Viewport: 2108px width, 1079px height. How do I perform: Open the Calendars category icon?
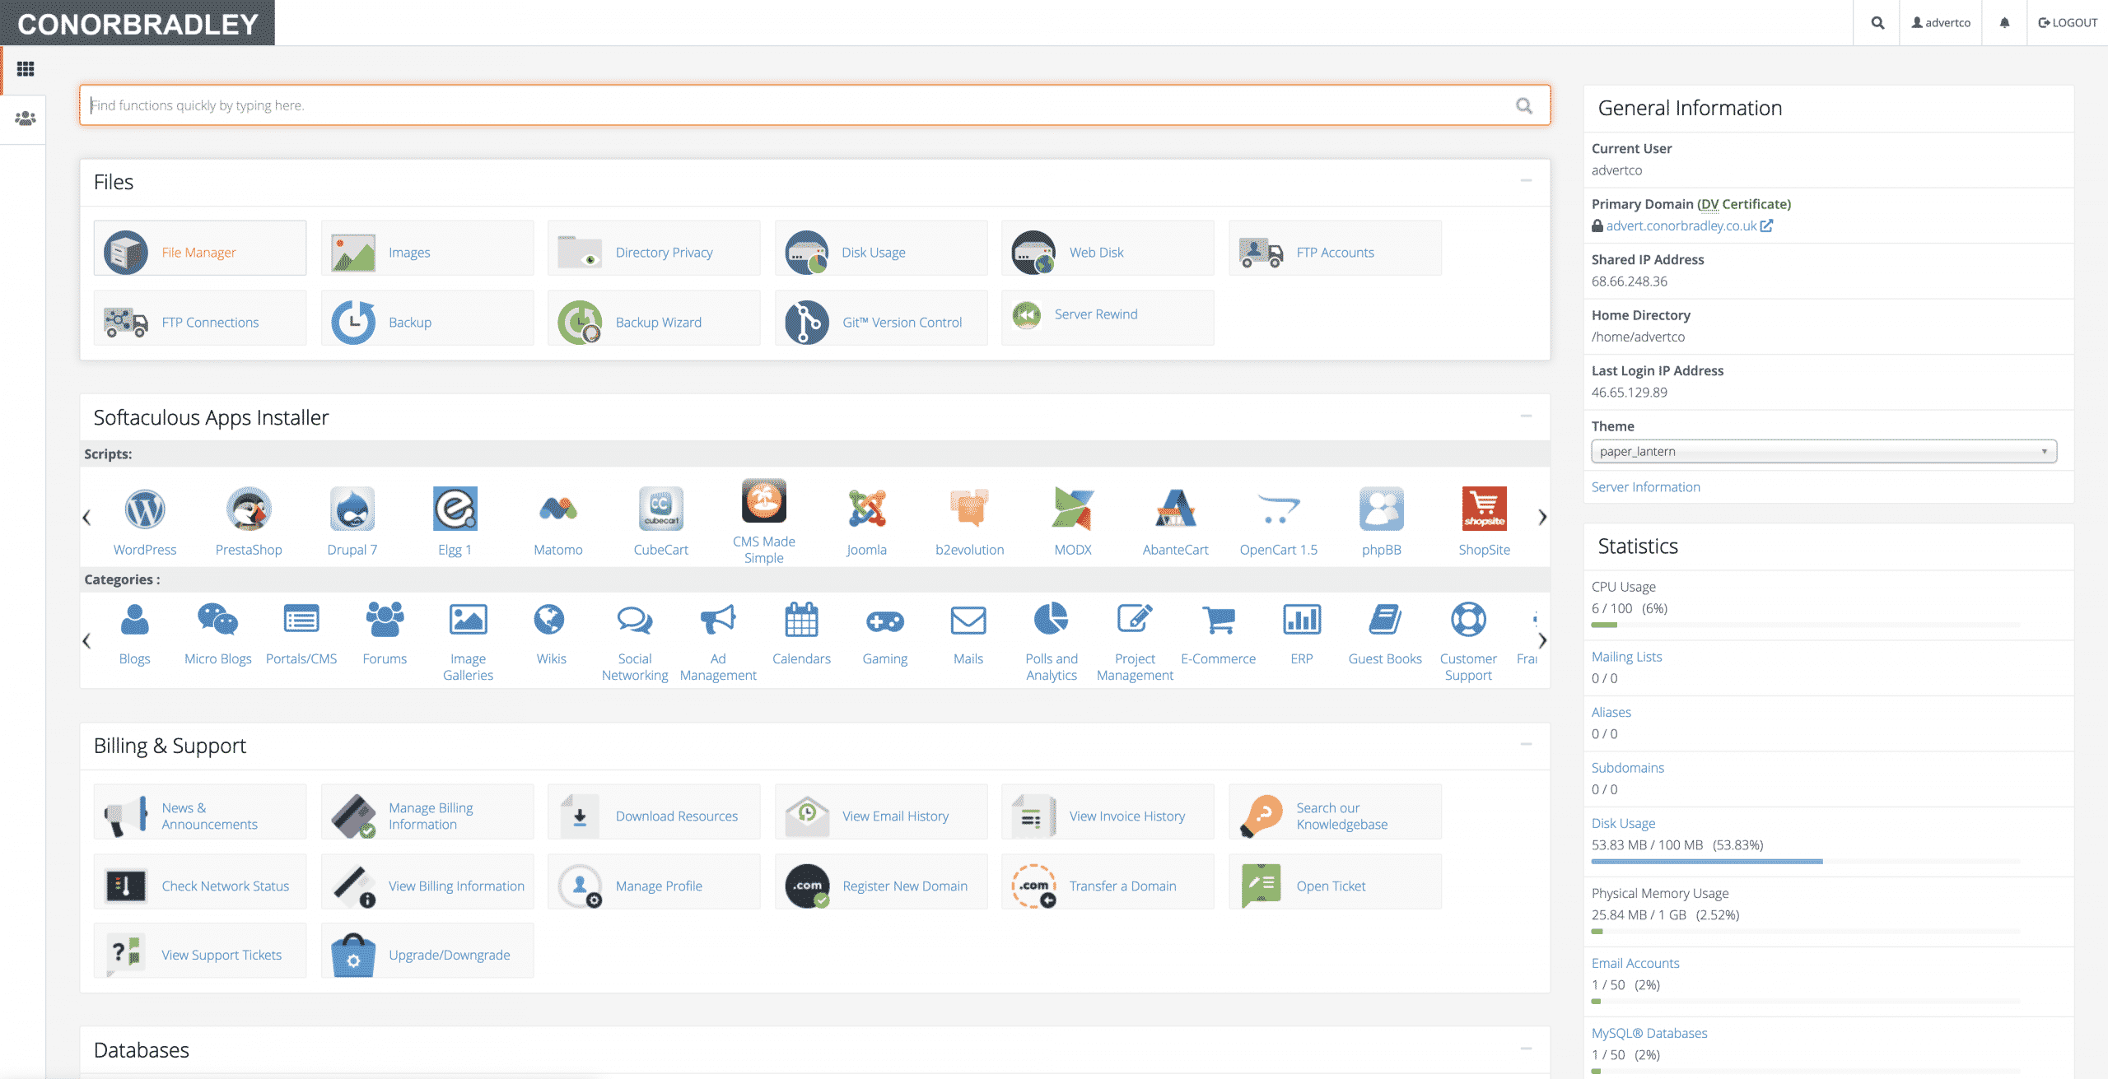pyautogui.click(x=801, y=621)
